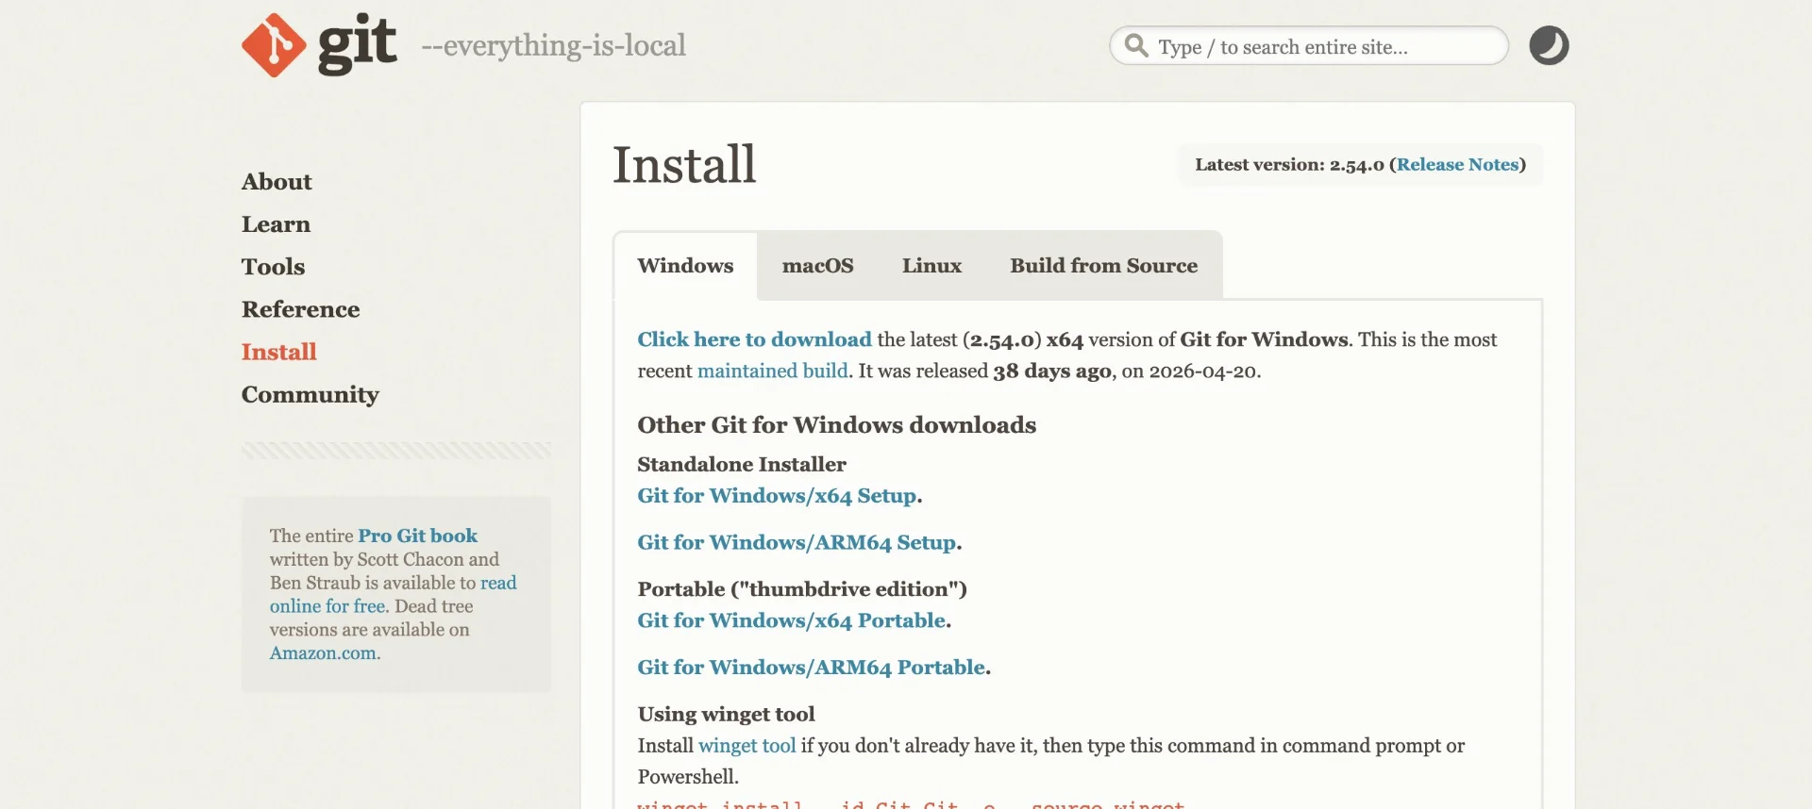Switch to the Windows tab

(685, 266)
